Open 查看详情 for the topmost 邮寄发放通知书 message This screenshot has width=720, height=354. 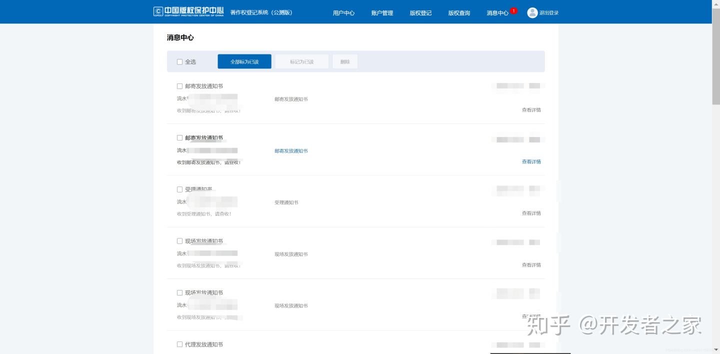[x=531, y=110]
